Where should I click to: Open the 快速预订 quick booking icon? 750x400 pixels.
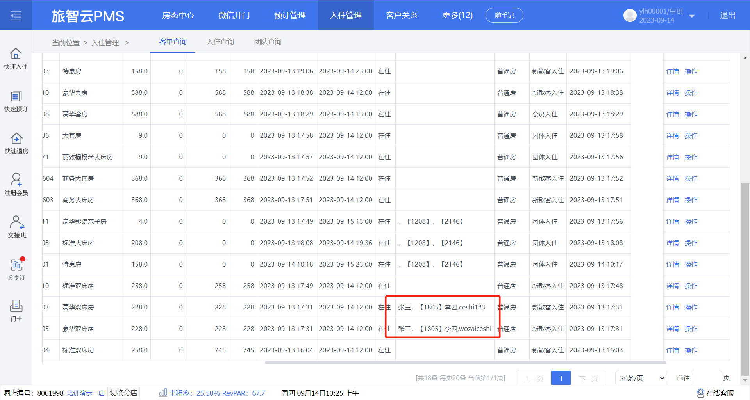tap(16, 101)
